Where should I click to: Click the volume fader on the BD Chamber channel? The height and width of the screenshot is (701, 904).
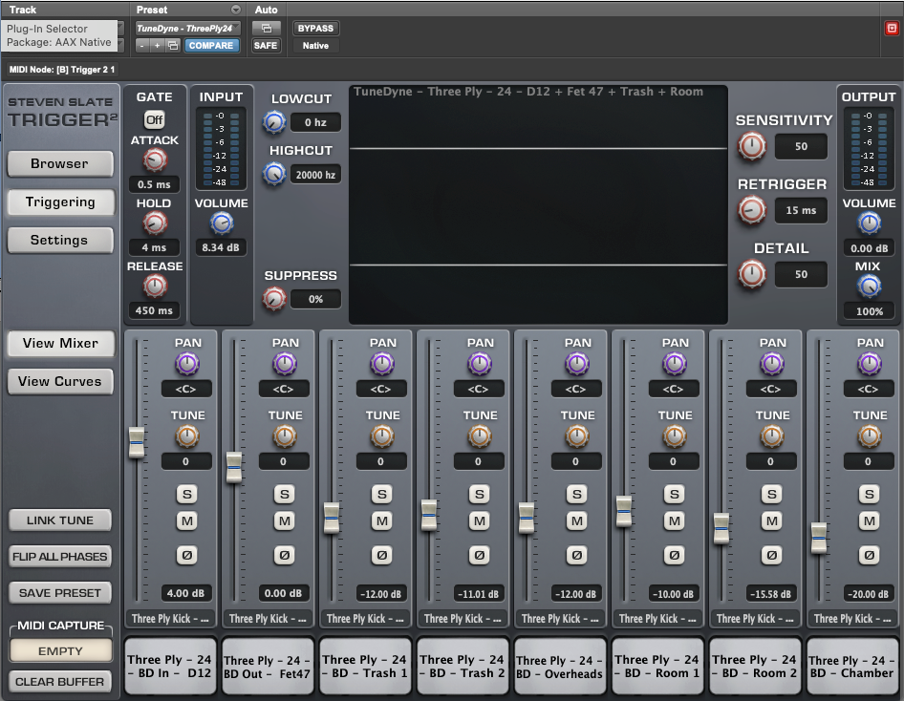coord(818,540)
